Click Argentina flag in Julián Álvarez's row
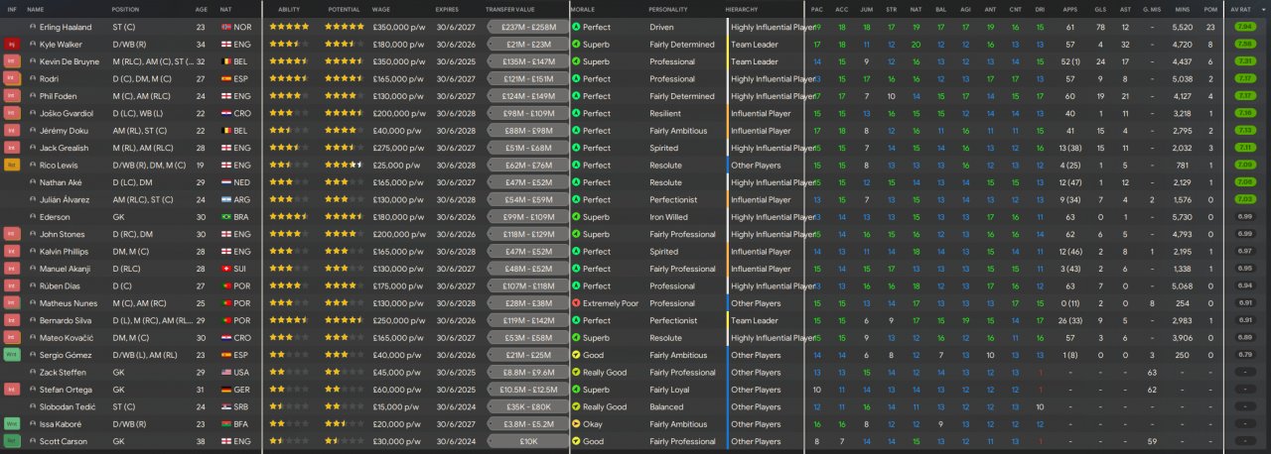Viewport: 1271px width, 454px height. [226, 200]
